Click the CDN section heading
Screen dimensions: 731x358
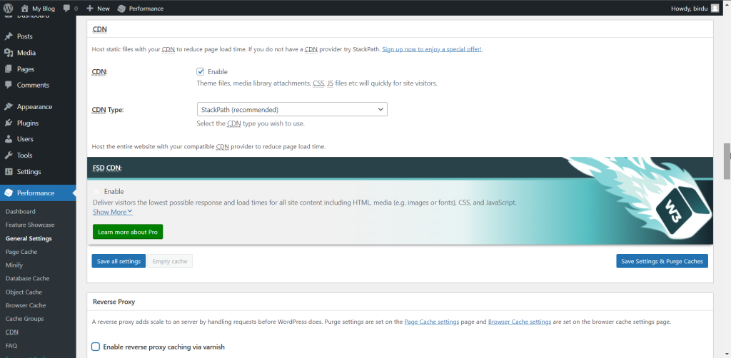[100, 29]
